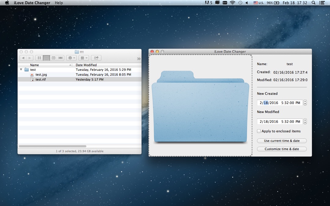
Task: Open the iLove Date Changer menu
Action: (x=32, y=3)
